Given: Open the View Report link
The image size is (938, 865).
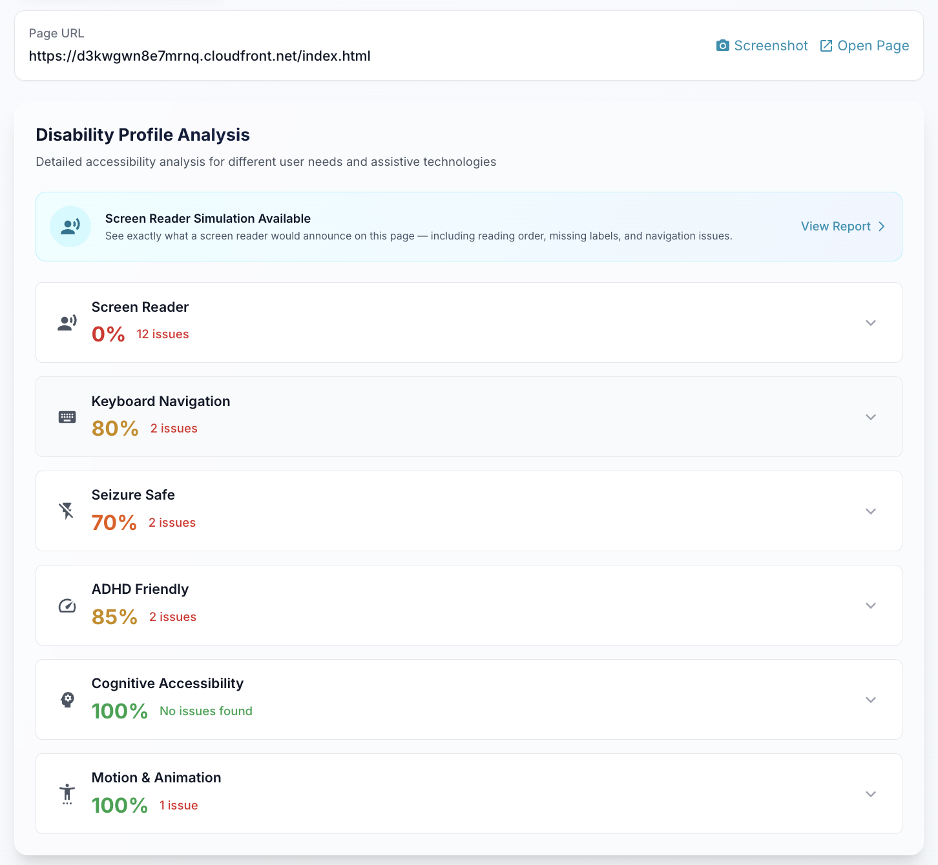Looking at the screenshot, I should click(843, 227).
